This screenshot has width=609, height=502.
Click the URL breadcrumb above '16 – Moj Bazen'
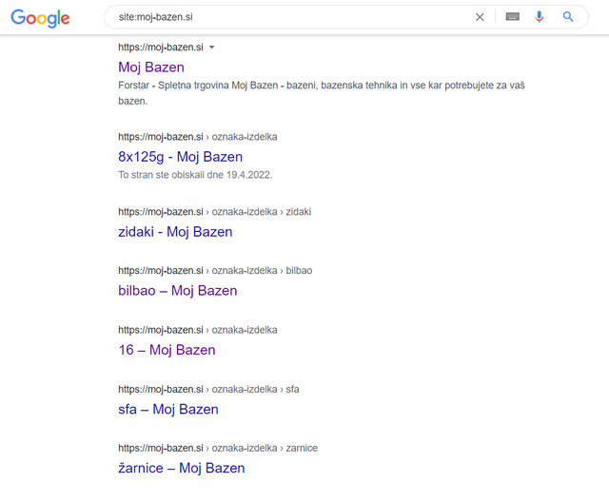(x=198, y=330)
